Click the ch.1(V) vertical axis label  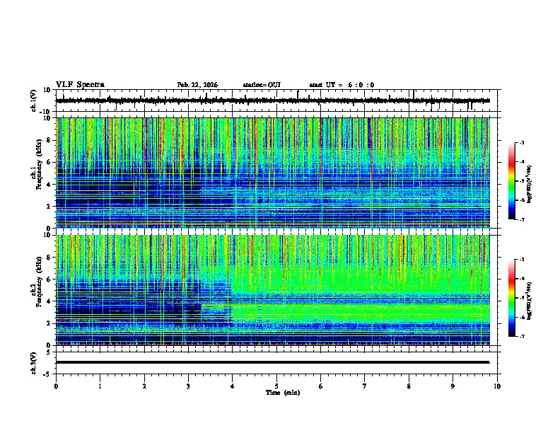click(x=34, y=100)
